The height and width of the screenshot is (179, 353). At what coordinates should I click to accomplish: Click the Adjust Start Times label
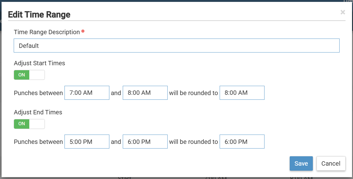click(x=39, y=63)
